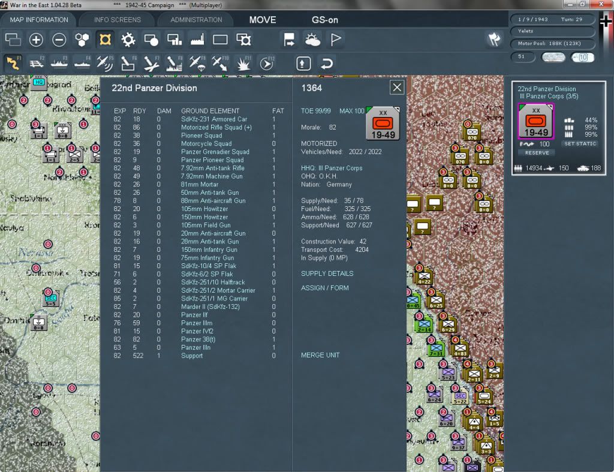Click the cyan SEC 5=5 counter on map
Viewport: 614px width, 472px height.
click(x=50, y=299)
